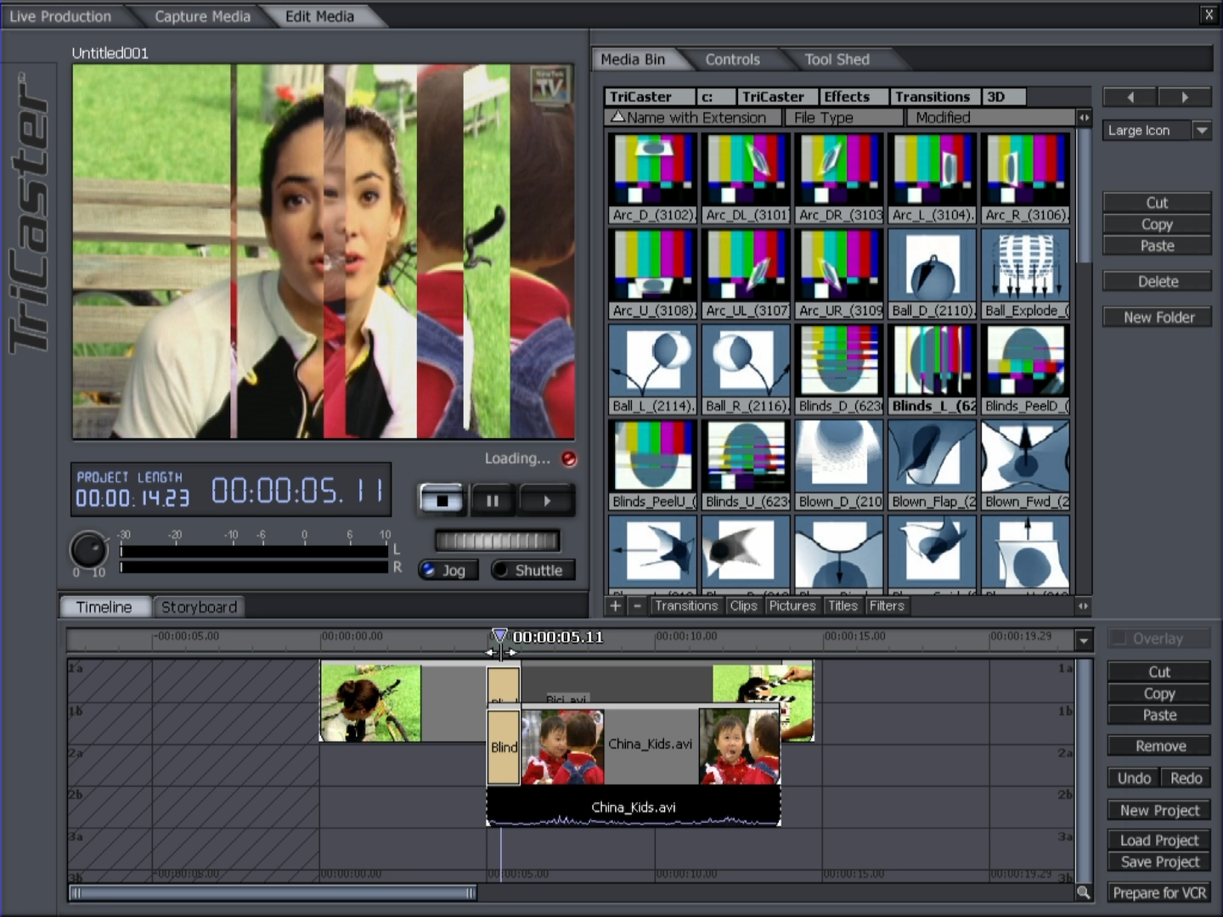Select the Blinds_PeelD transition thumbnail
Image resolution: width=1223 pixels, height=917 pixels.
point(1025,369)
